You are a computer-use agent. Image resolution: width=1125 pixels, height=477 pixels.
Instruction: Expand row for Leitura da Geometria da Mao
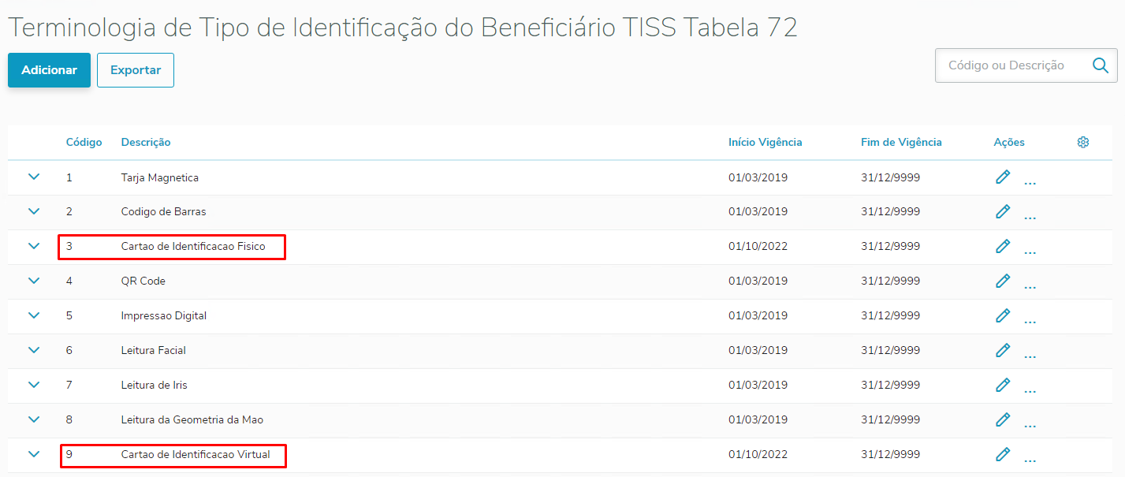click(34, 419)
